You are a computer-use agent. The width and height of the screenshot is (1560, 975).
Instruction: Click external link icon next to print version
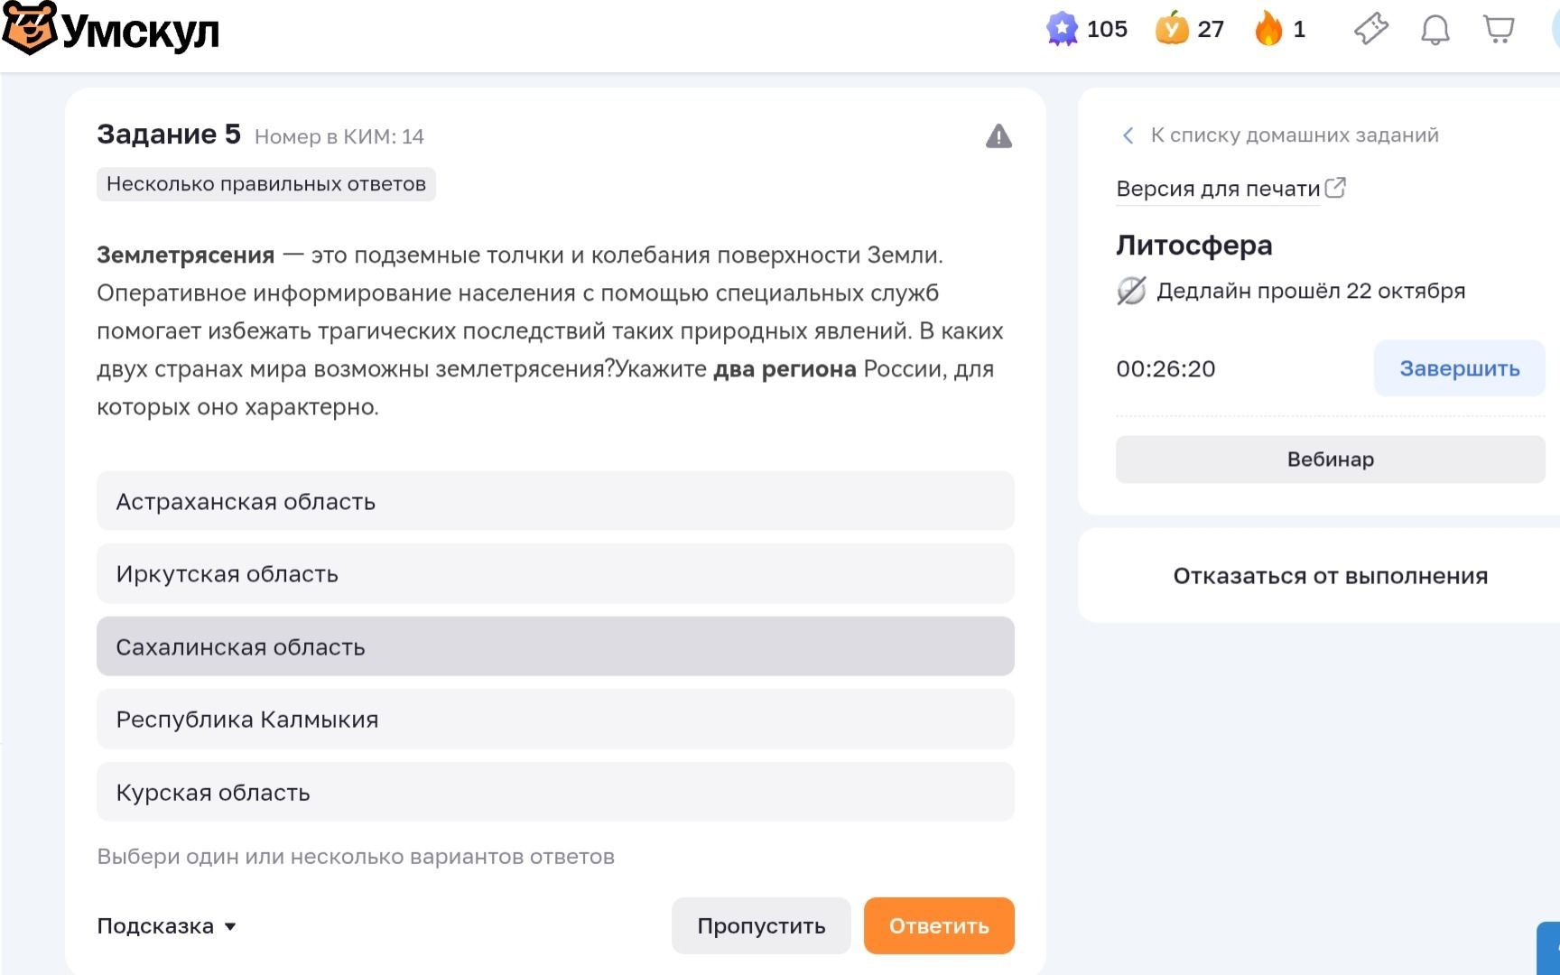click(1335, 188)
